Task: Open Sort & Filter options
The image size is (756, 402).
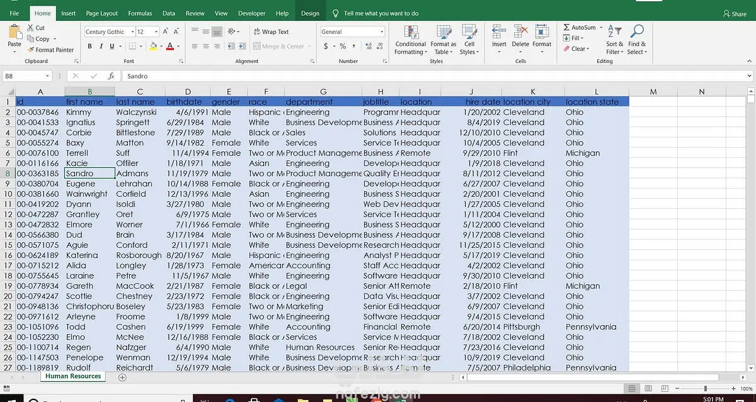Action: coord(614,40)
